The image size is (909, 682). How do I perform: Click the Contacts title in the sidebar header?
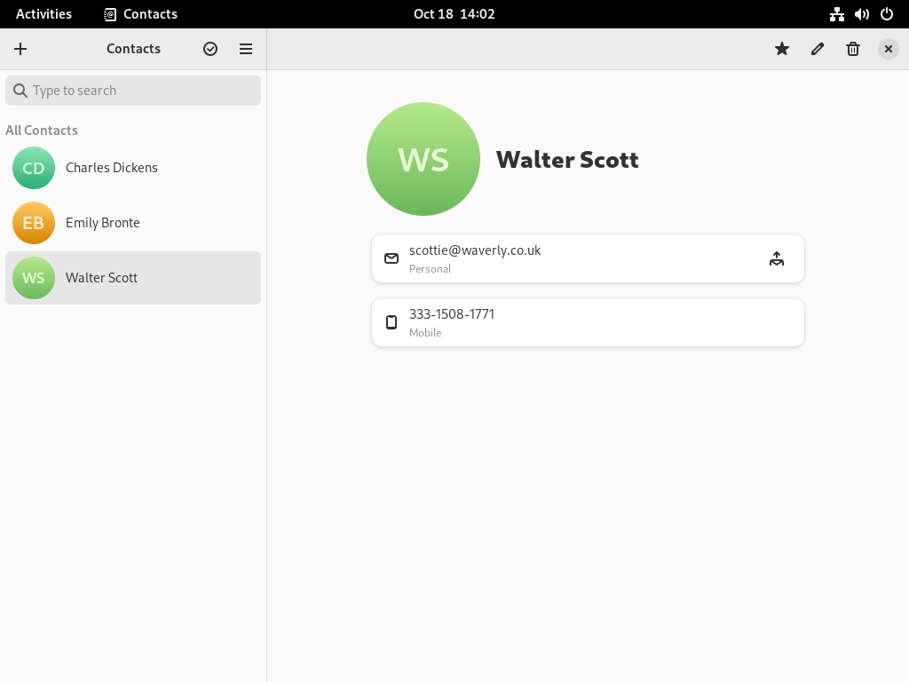pos(133,49)
